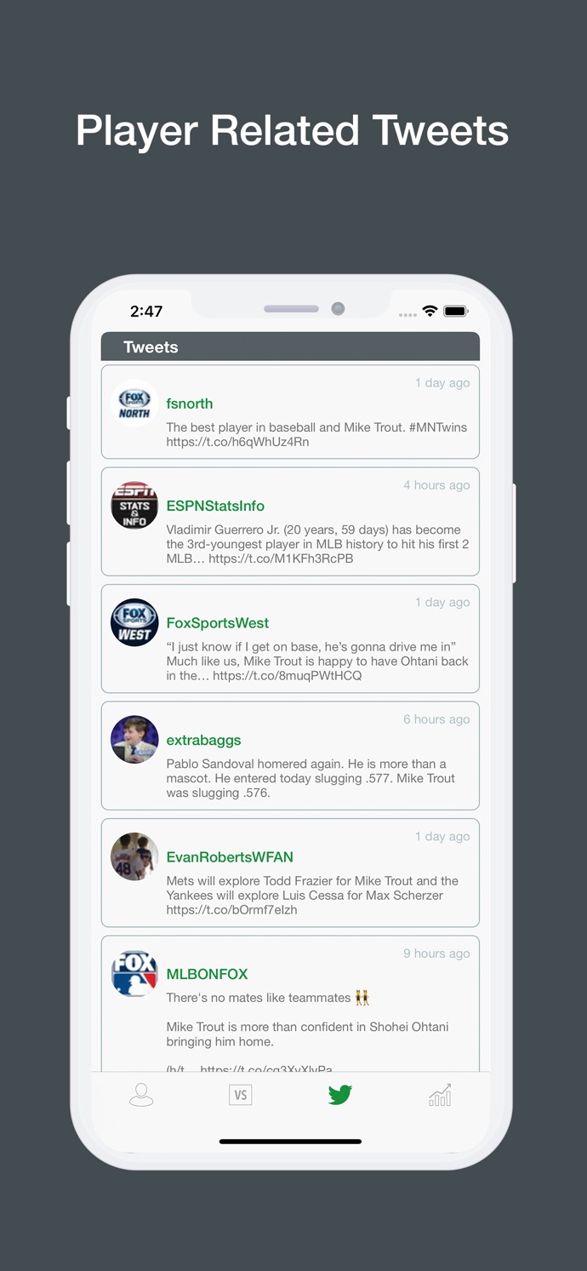Open the MLBONFOX username link

click(x=207, y=974)
